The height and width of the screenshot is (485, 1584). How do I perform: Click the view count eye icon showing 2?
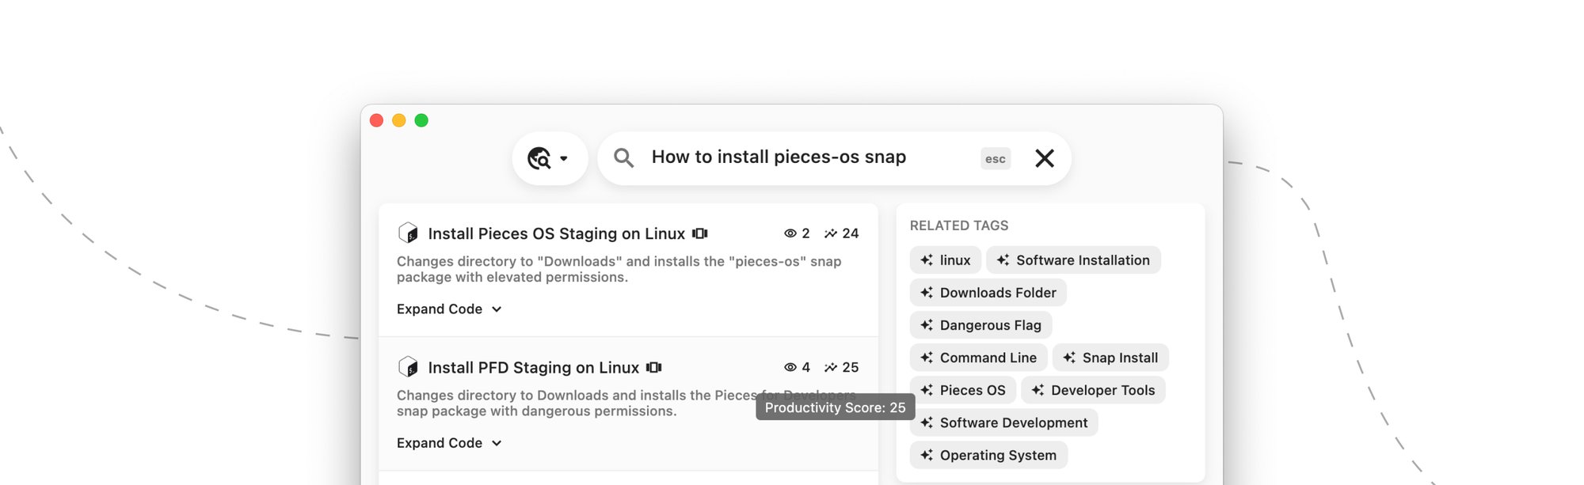pyautogui.click(x=790, y=233)
